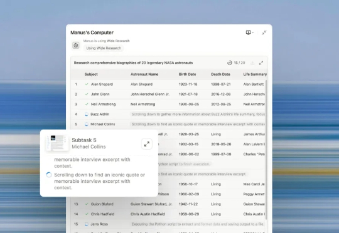
Task: Select the John Glenn subject cell
Action: click(100, 94)
